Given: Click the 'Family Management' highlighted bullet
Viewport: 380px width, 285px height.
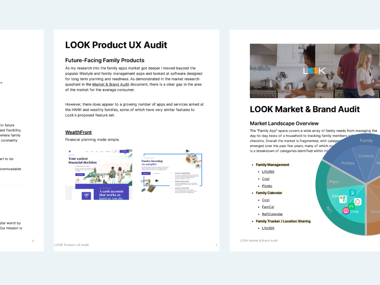Looking at the screenshot, I should pyautogui.click(x=273, y=164).
